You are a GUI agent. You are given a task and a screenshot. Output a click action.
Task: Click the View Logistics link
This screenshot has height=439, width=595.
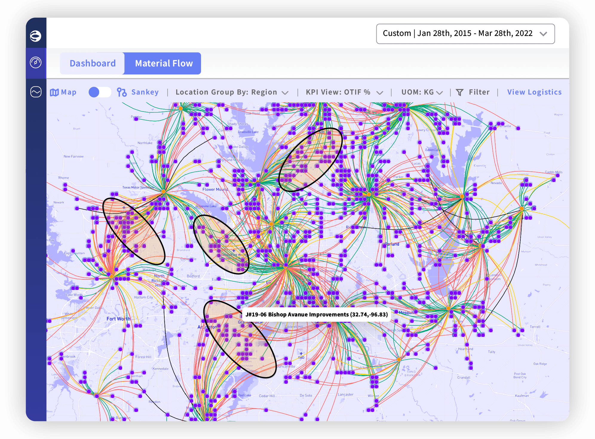534,92
